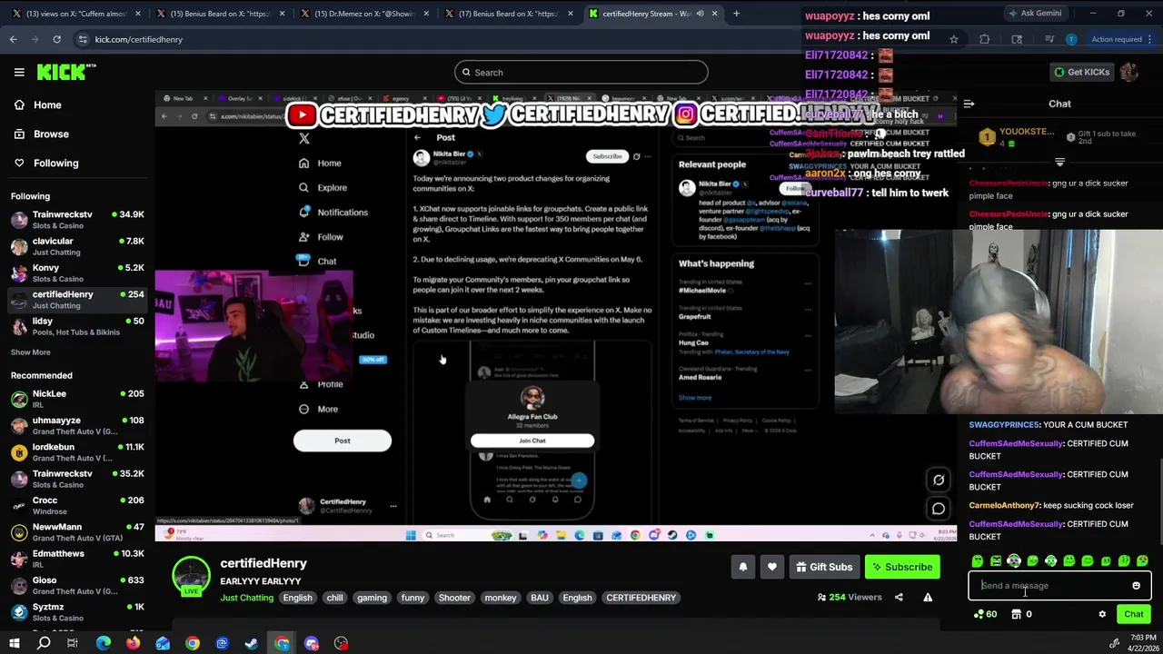Click the Get KICKs button

[1081, 72]
